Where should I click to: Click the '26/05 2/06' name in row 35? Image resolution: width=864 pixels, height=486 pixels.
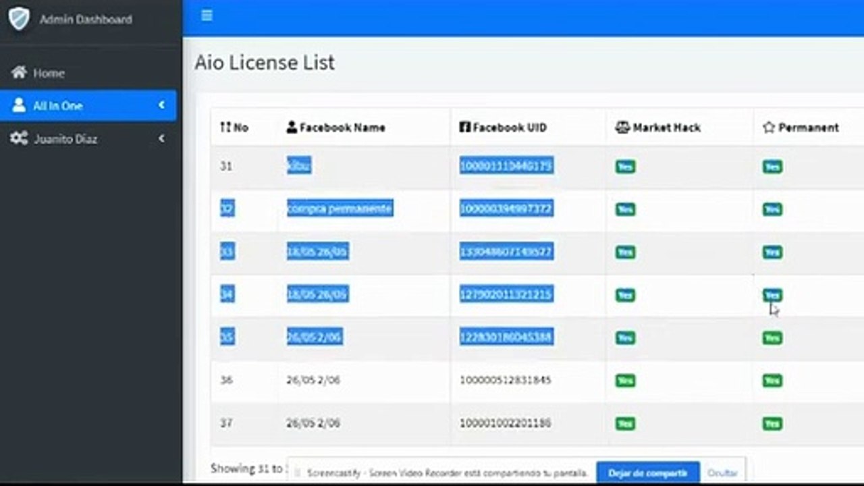[x=315, y=337]
